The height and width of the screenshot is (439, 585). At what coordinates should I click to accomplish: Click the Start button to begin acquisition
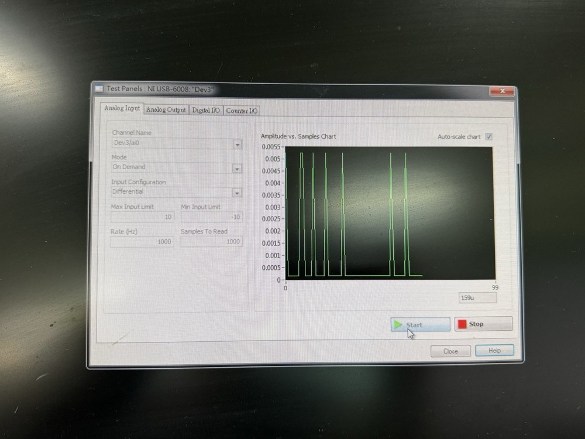coord(420,325)
